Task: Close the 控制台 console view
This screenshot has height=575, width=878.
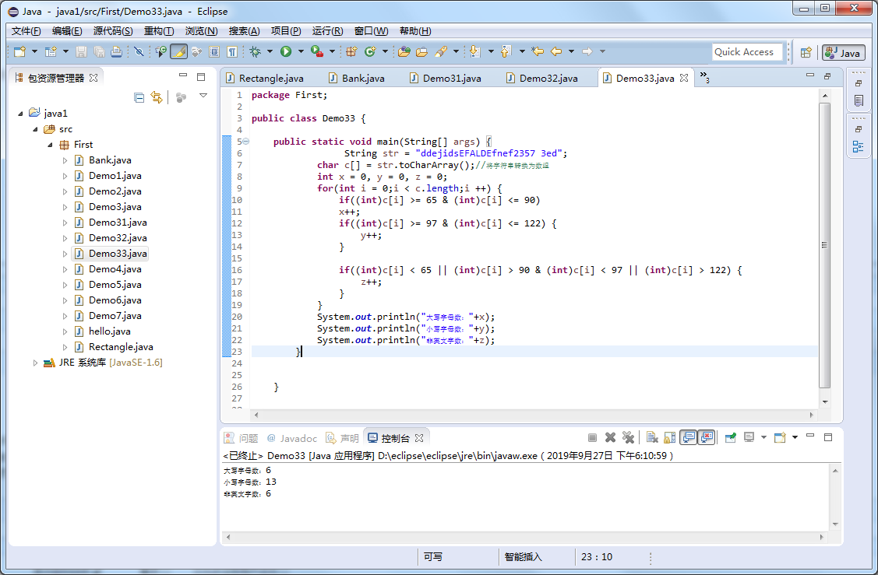Action: 419,437
